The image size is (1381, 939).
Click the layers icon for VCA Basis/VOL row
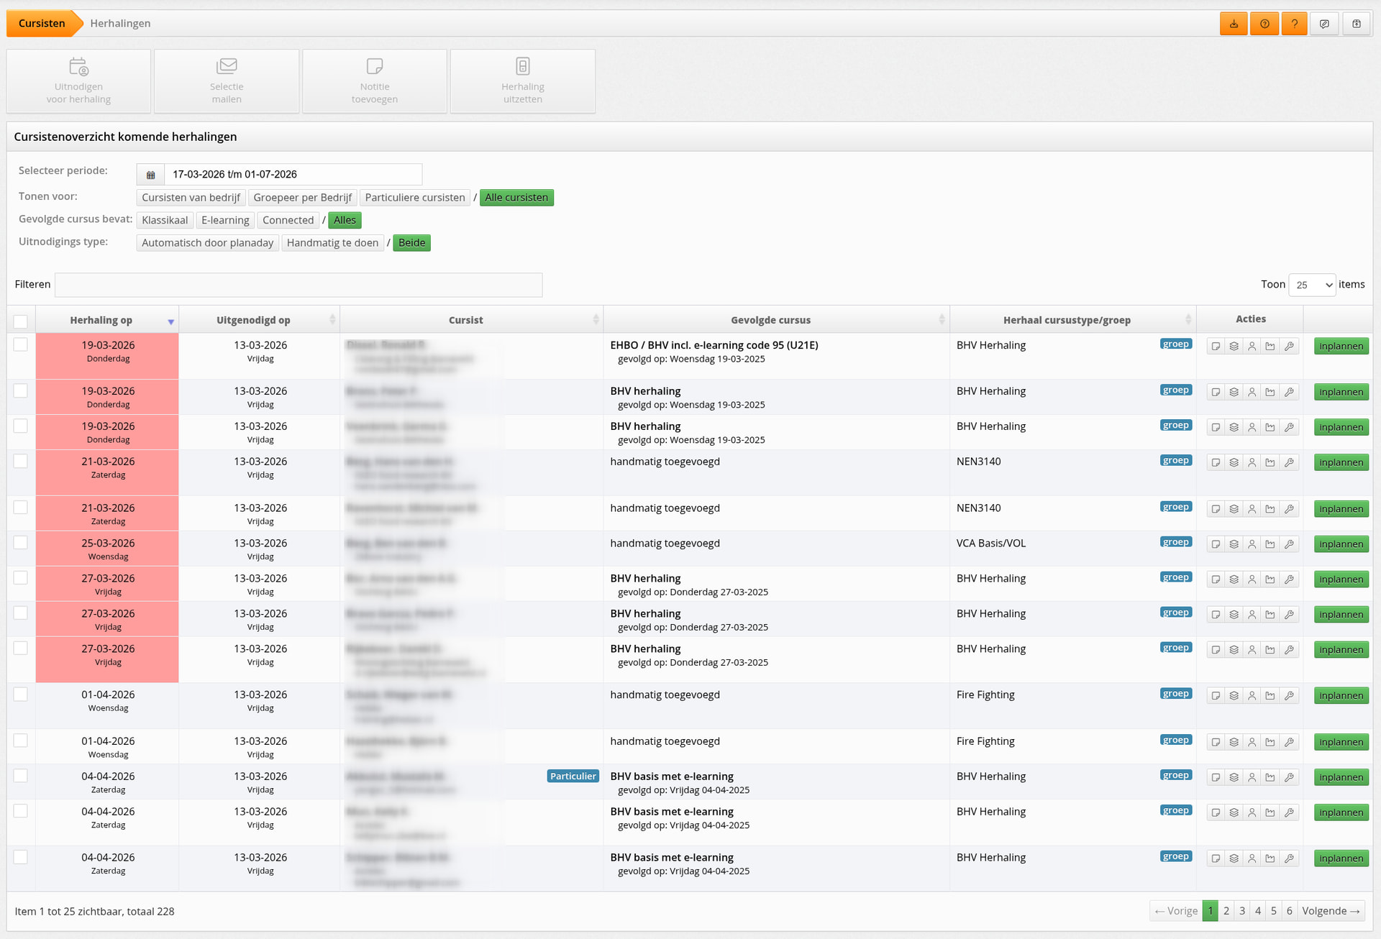[1234, 544]
